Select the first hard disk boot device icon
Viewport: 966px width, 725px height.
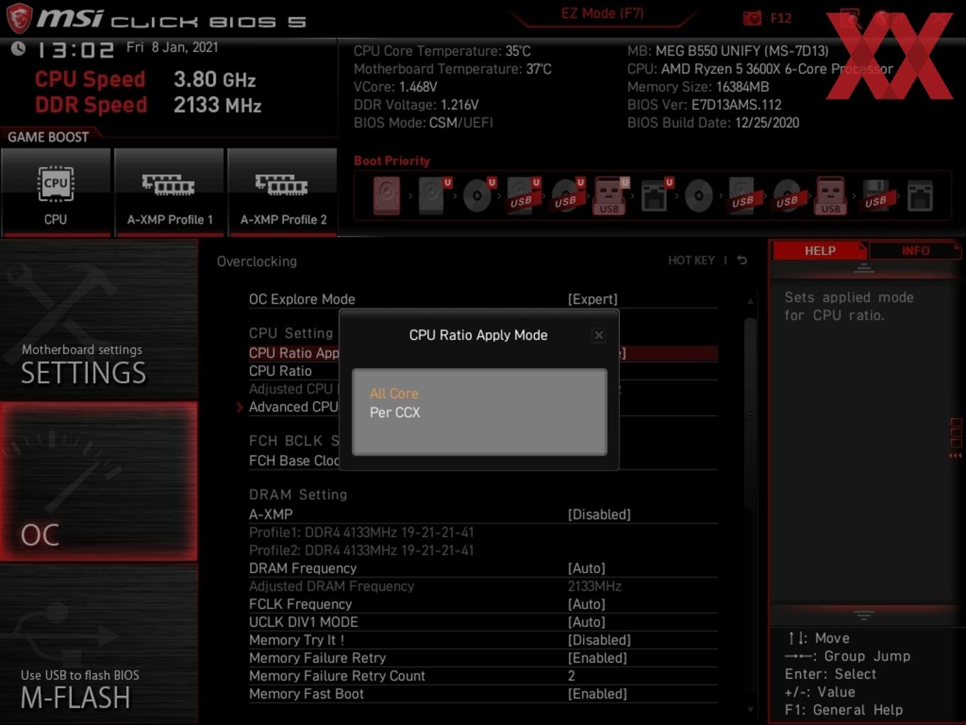pyautogui.click(x=387, y=196)
